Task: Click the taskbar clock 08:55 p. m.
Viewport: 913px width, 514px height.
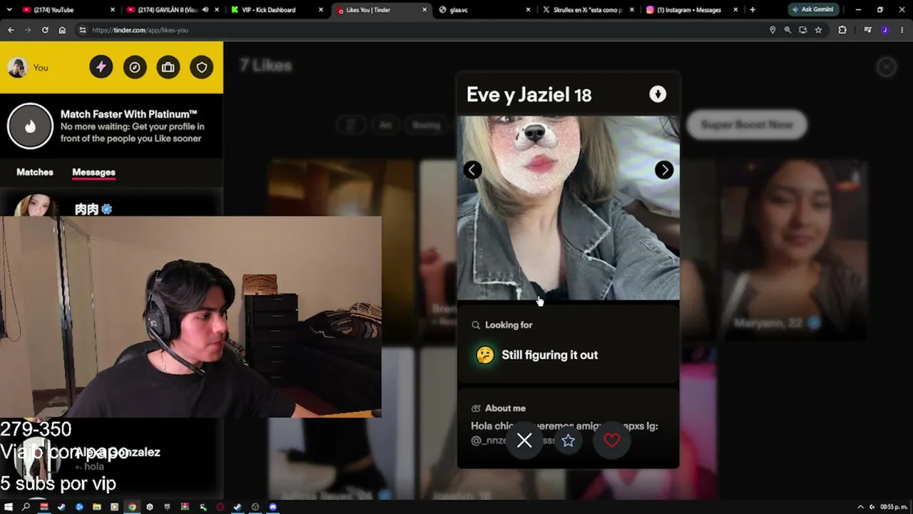Action: pyautogui.click(x=894, y=507)
